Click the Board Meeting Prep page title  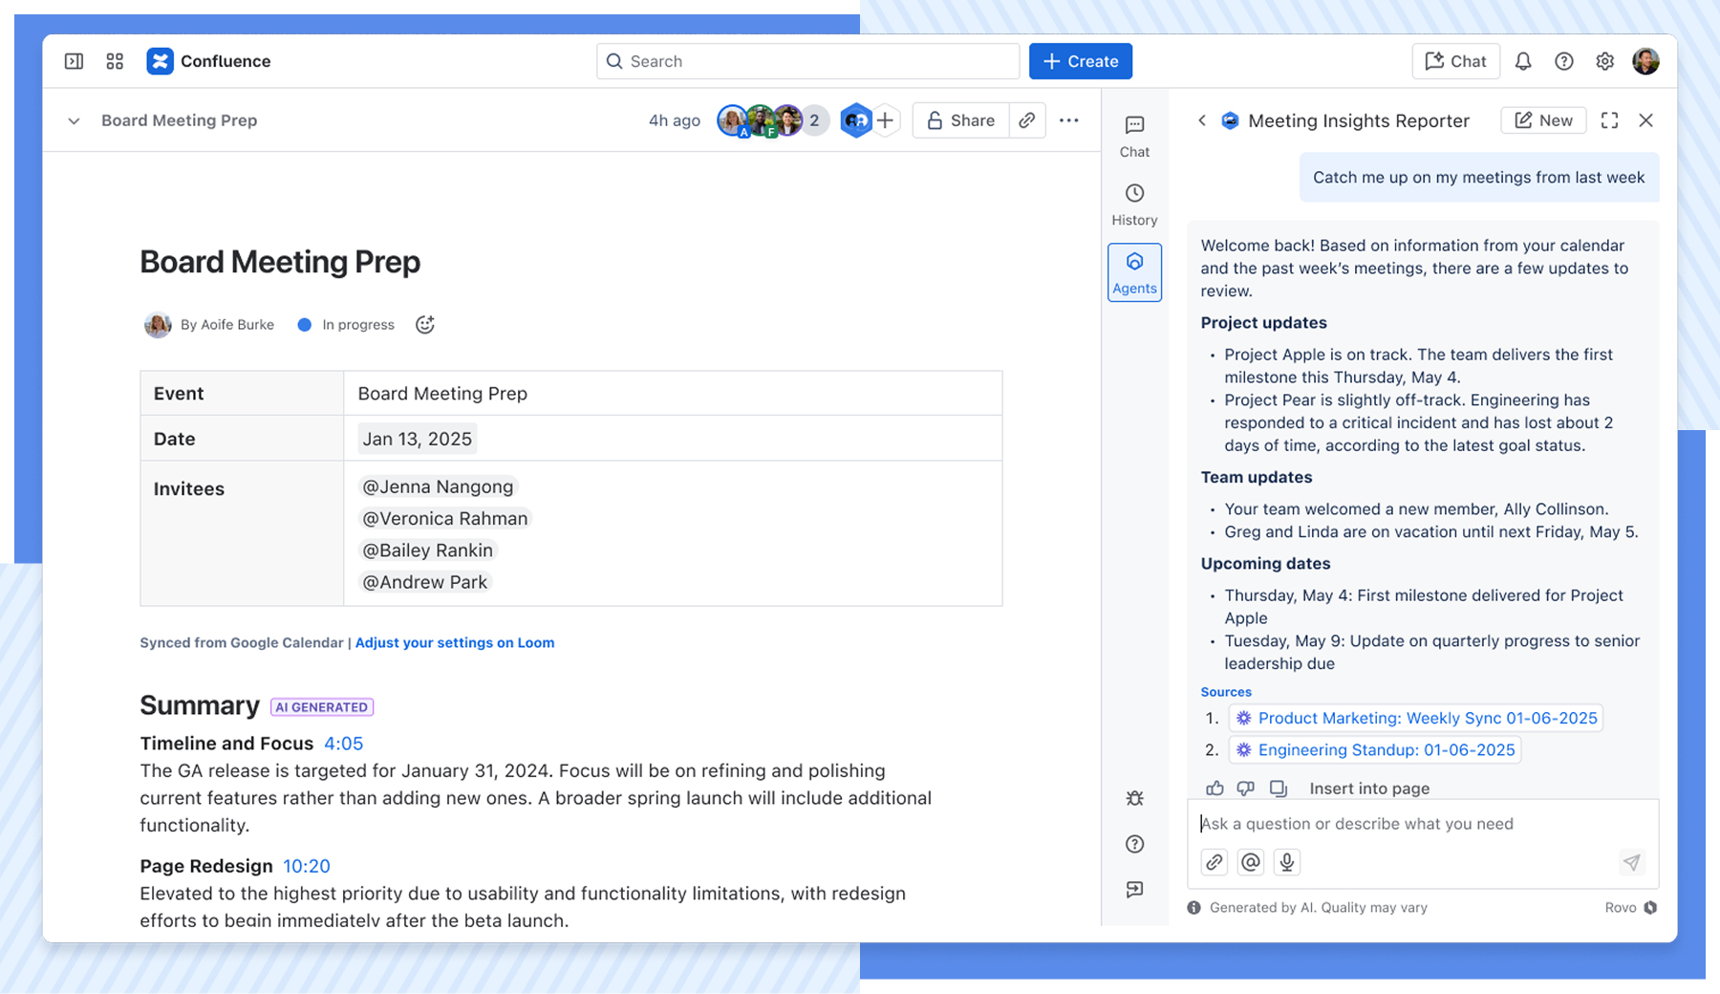pyautogui.click(x=280, y=262)
